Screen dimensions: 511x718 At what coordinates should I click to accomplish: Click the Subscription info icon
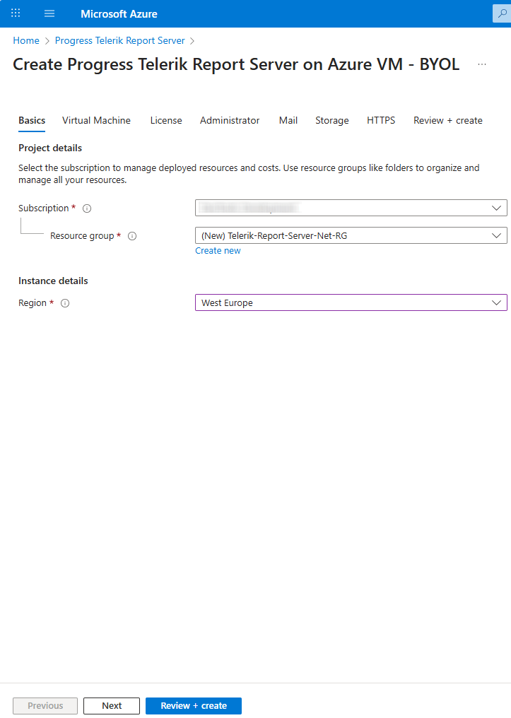(x=87, y=208)
